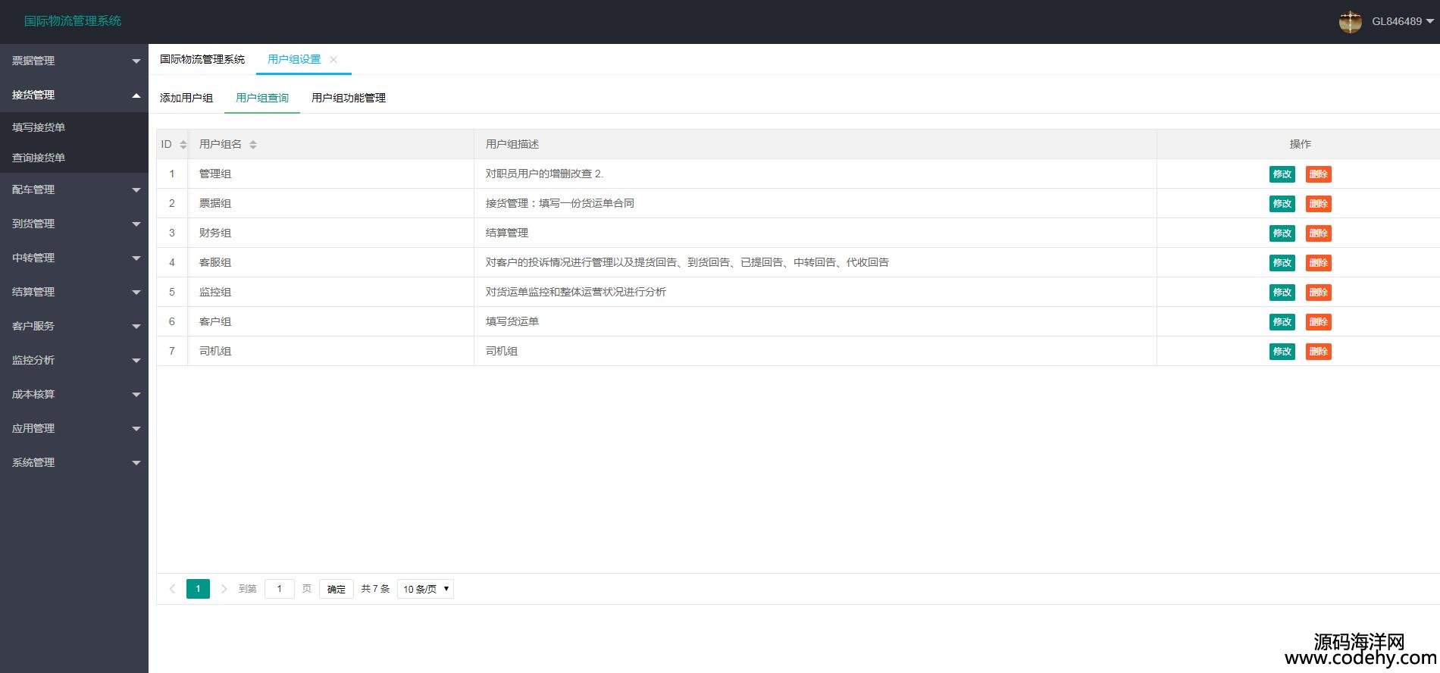Image resolution: width=1440 pixels, height=673 pixels.
Task: Sort by 用户组名 column arrows
Action: pyautogui.click(x=253, y=145)
